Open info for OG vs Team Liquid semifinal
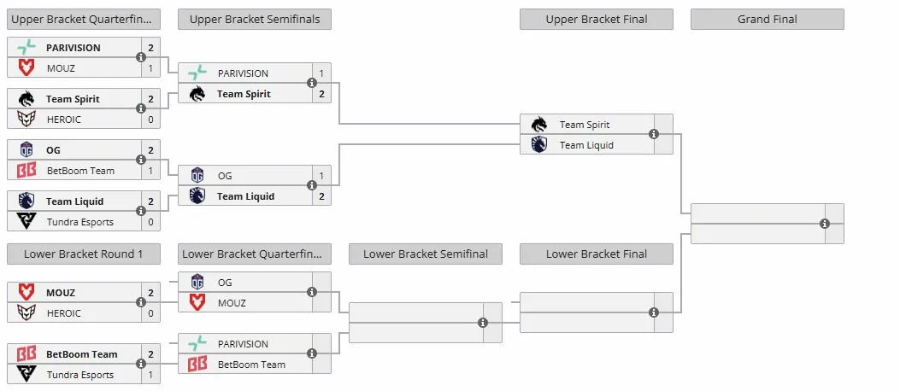The height and width of the screenshot is (391, 900). click(312, 185)
